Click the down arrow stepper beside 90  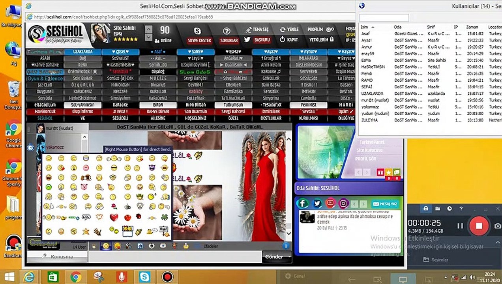[x=149, y=37]
